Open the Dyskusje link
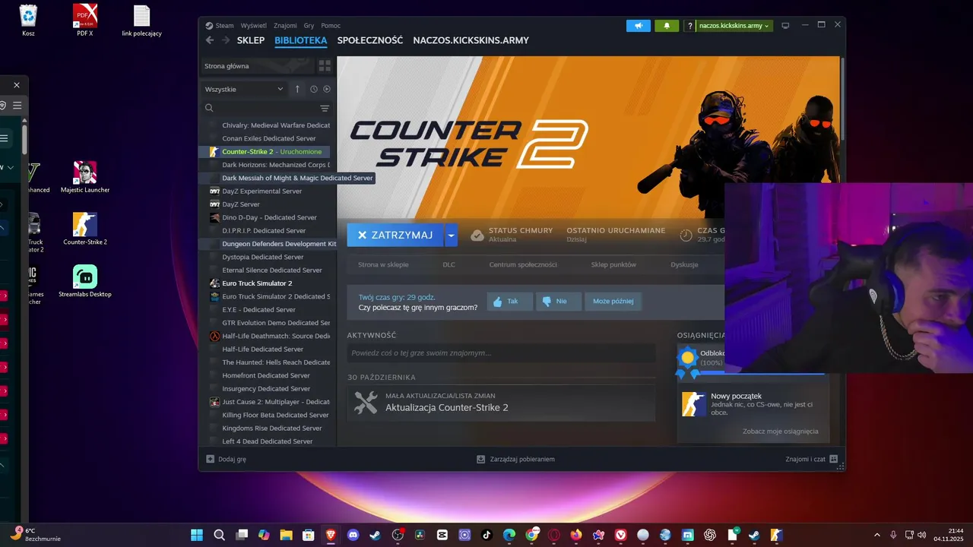The image size is (973, 547). click(684, 264)
